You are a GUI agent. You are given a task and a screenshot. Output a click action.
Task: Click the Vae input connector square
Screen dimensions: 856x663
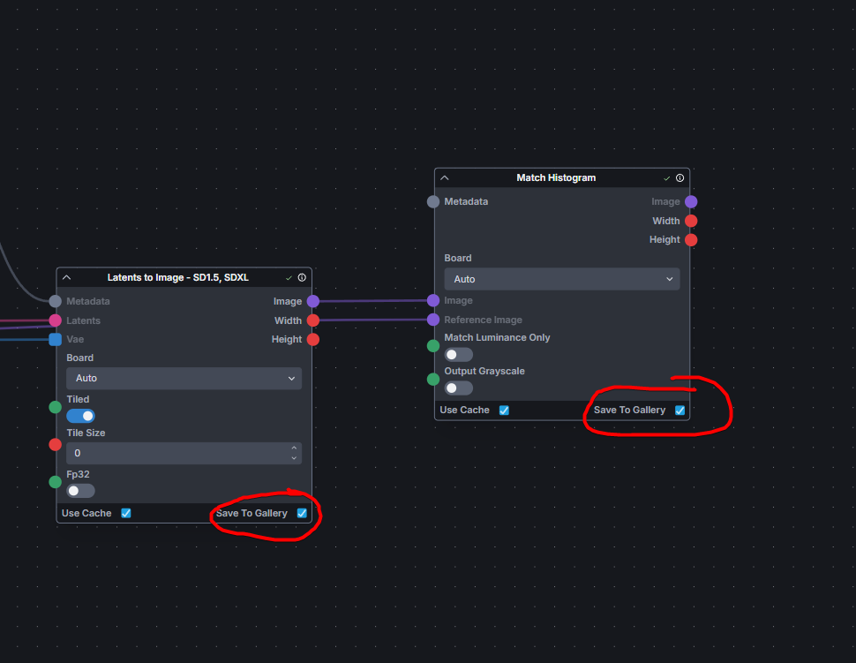56,339
